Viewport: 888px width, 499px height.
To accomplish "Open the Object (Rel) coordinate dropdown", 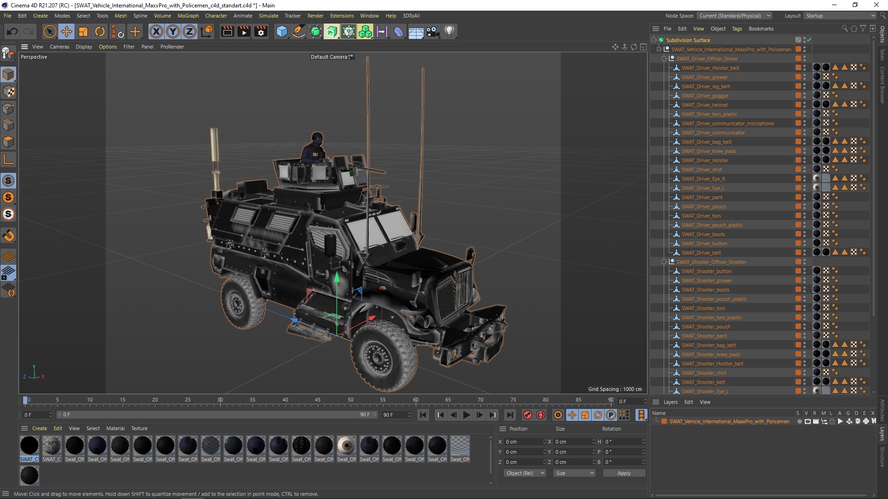I will click(524, 473).
